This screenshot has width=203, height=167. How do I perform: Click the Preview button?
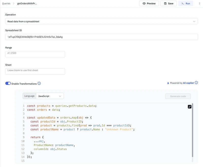pyautogui.click(x=149, y=4)
